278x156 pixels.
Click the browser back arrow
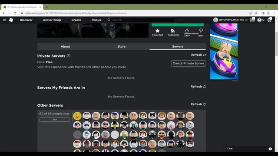click(4, 13)
